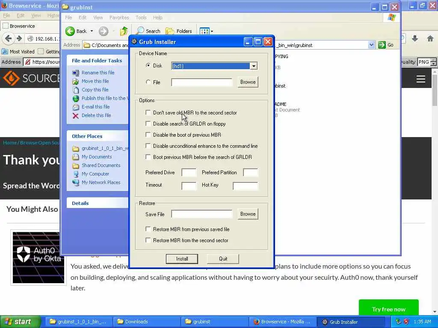Click Browse next to Save File
Viewport: 438px width, 328px height.
coord(248,214)
